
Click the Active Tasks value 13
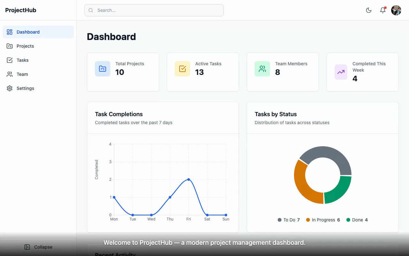click(199, 72)
